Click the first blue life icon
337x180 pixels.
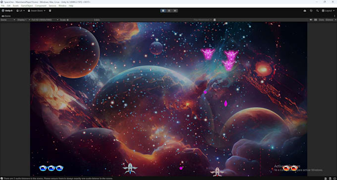pyautogui.click(x=43, y=168)
